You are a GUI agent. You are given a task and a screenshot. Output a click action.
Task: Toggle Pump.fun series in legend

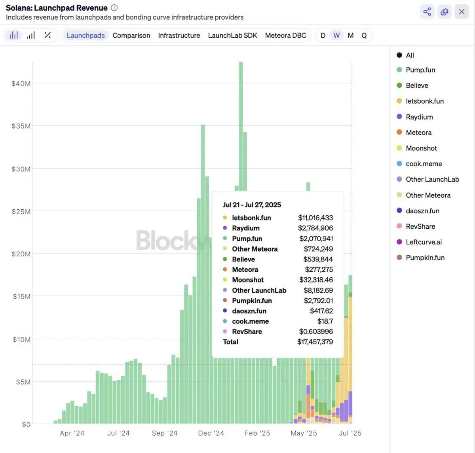416,70
